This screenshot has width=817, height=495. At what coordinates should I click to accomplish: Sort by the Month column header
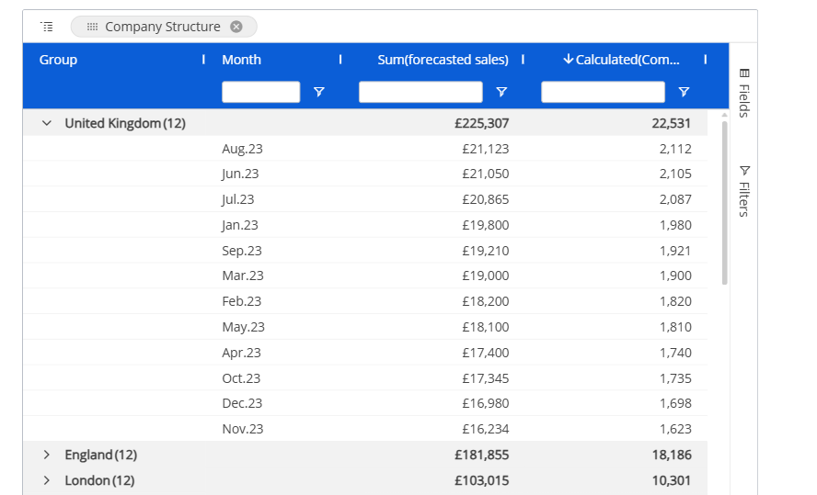(241, 60)
